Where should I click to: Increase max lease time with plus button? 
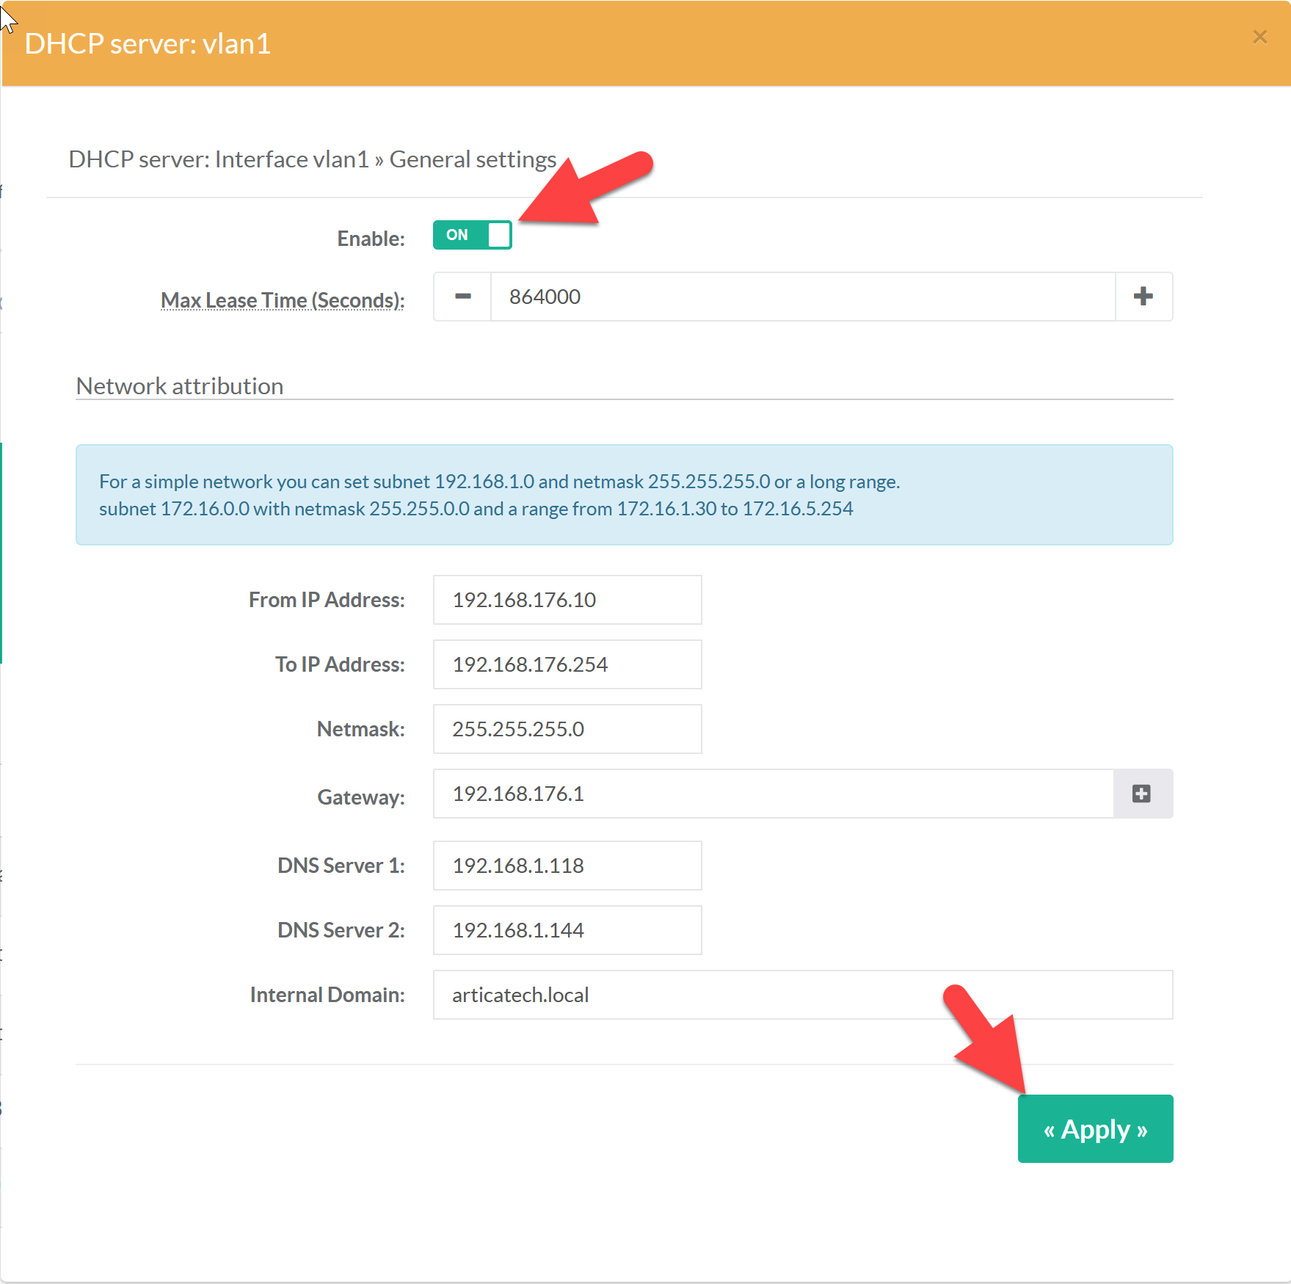click(1143, 297)
